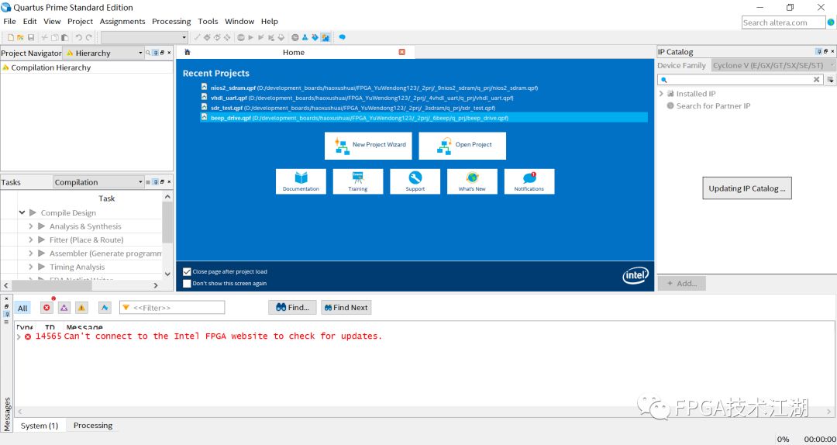Close the Project Navigator panel
837x445 pixels.
pos(169,53)
